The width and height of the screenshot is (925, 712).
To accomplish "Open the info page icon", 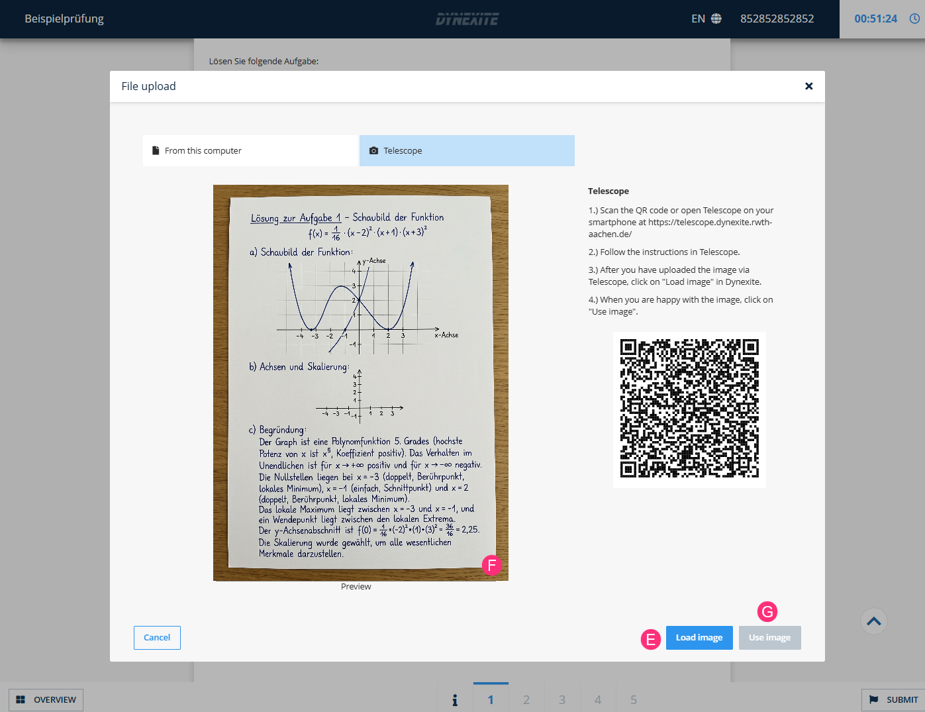I will 455,699.
